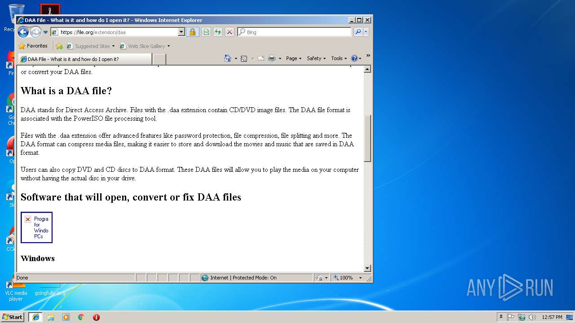The height and width of the screenshot is (323, 575).
Task: Open the Favorites star button
Action: pyautogui.click(x=33, y=46)
